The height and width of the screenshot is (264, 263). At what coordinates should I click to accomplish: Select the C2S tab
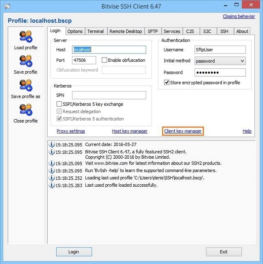pos(190,31)
